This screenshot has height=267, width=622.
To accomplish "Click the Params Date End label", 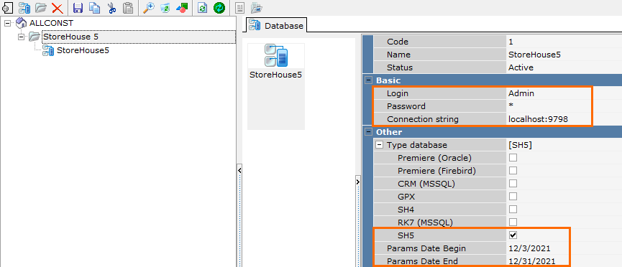I will 422,261.
